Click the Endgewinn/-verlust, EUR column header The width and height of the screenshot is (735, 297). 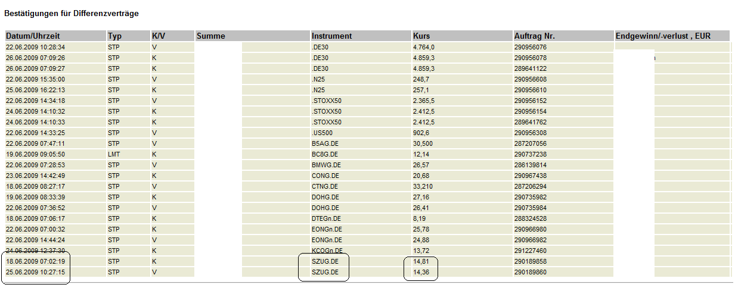click(x=663, y=36)
